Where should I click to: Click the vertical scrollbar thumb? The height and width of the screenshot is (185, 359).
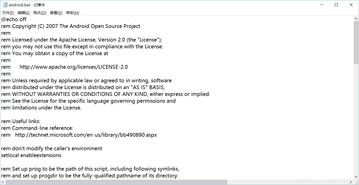356,43
